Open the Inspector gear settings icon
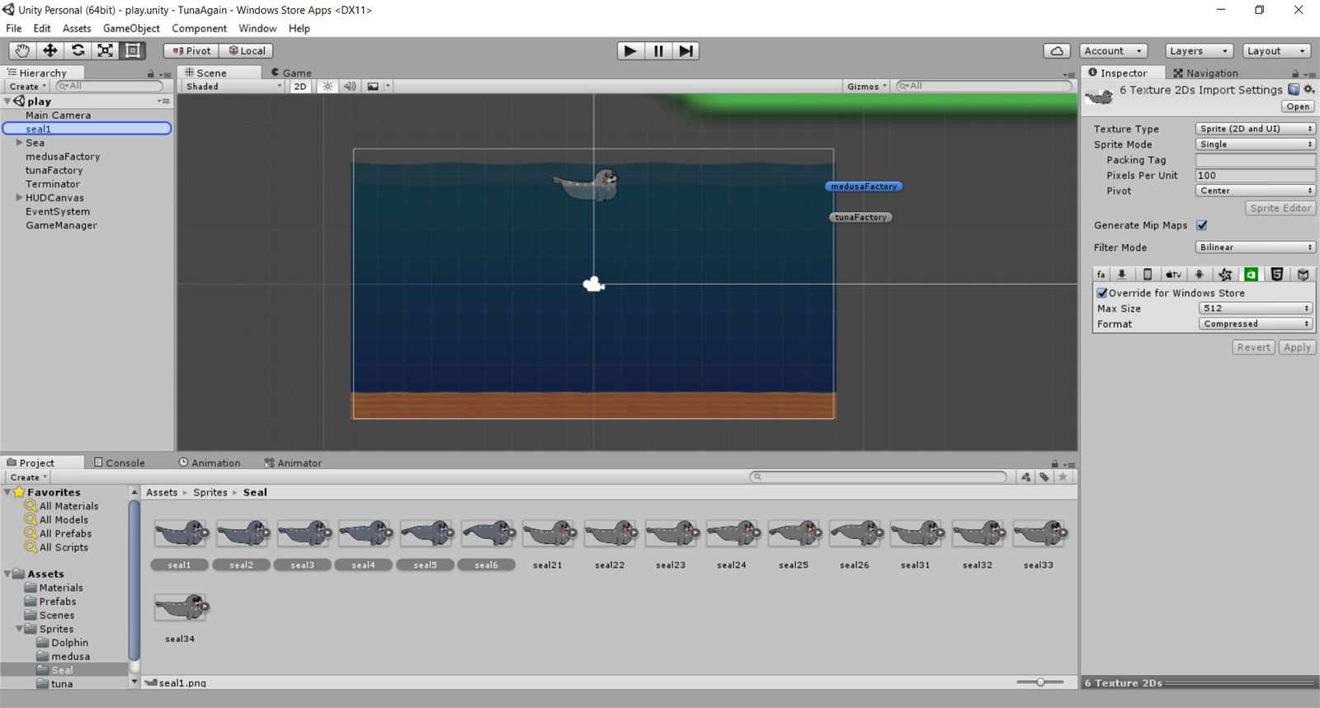1320x708 pixels. (x=1308, y=89)
